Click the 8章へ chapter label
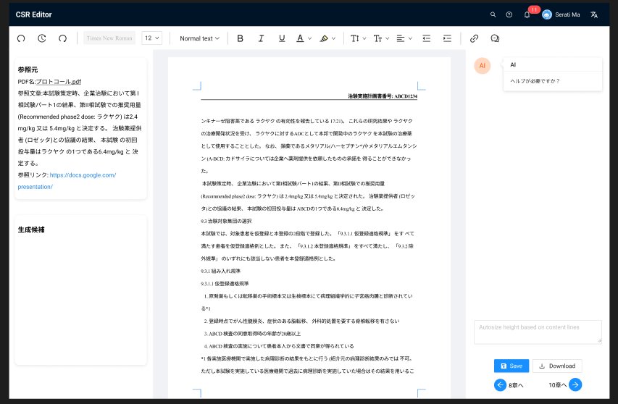This screenshot has height=404, width=618. [x=516, y=385]
